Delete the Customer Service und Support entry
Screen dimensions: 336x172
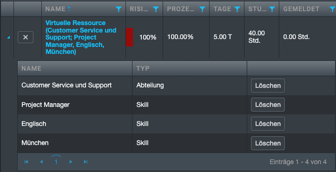pos(268,86)
